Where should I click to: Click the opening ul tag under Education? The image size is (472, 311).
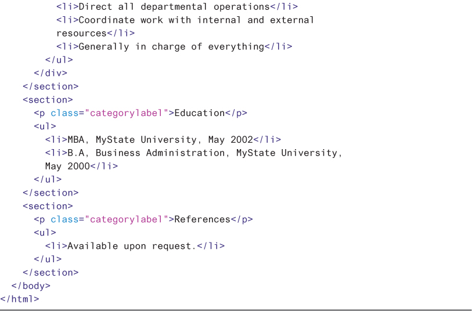click(45, 126)
